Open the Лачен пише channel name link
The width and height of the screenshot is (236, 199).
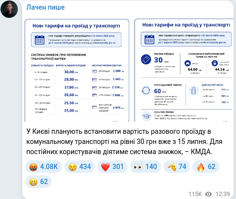(45, 7)
